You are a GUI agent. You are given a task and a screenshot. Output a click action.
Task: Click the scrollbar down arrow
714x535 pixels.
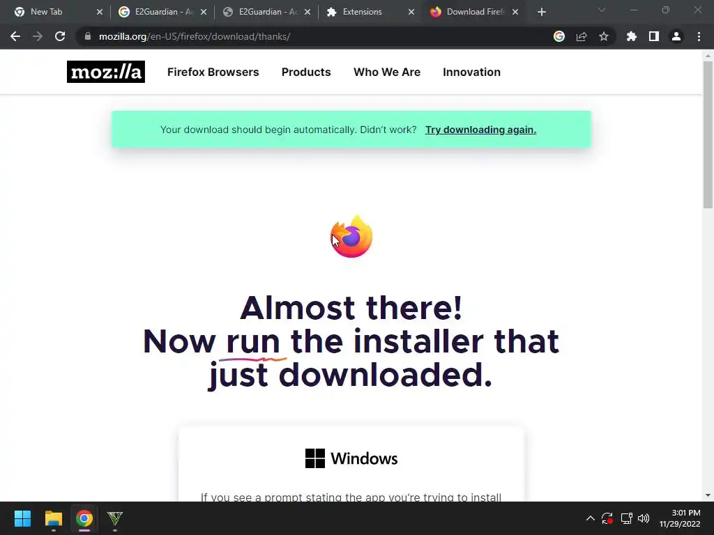pyautogui.click(x=708, y=495)
